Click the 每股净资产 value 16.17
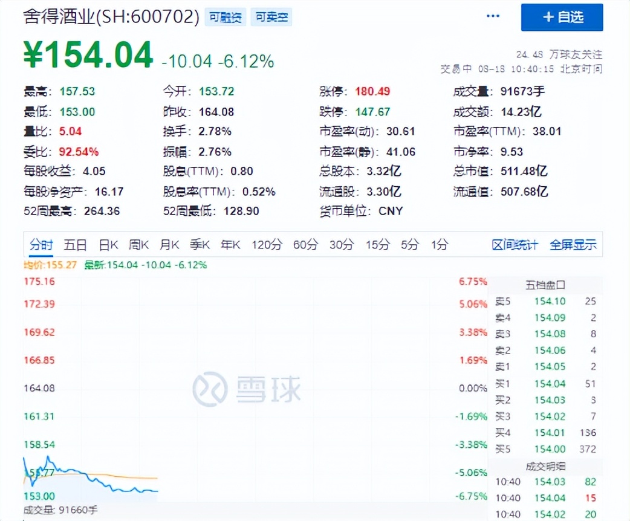Viewport: 630px width, 521px height. tap(109, 192)
